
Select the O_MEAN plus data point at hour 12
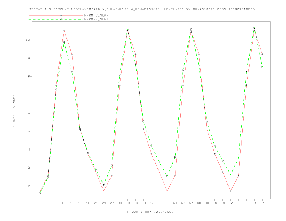(x=72, y=54)
